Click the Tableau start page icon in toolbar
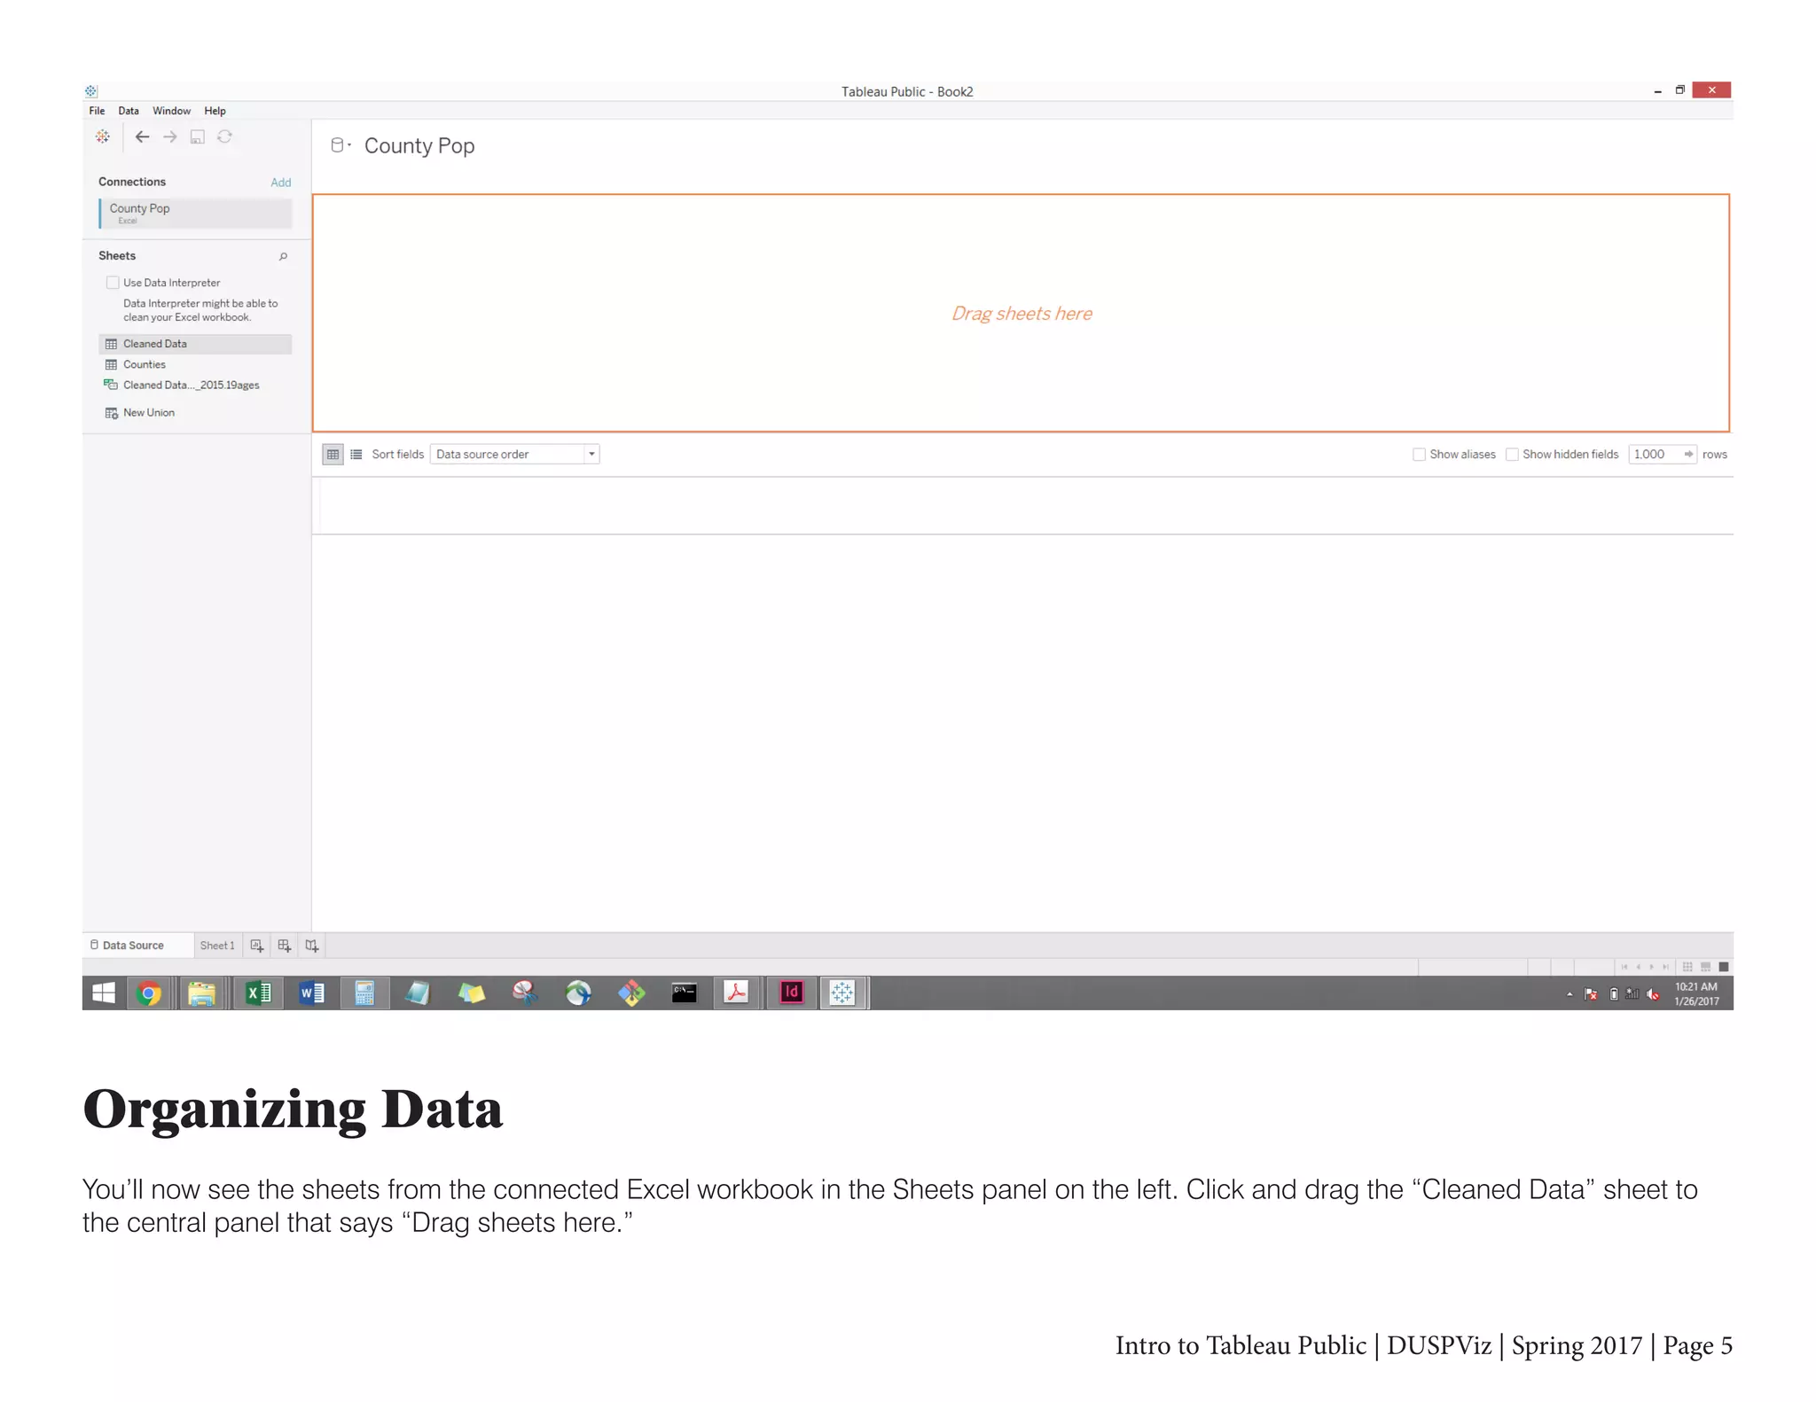 pos(103,136)
